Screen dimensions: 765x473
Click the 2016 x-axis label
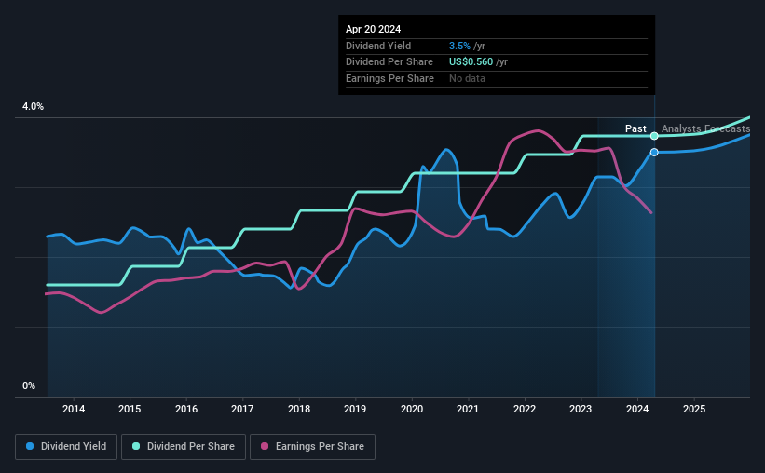pyautogui.click(x=186, y=409)
